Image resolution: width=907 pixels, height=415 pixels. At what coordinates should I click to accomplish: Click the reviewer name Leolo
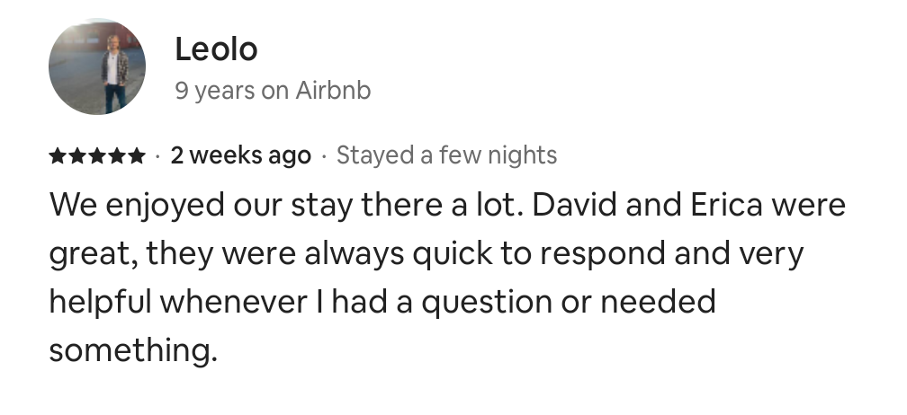pyautogui.click(x=216, y=49)
